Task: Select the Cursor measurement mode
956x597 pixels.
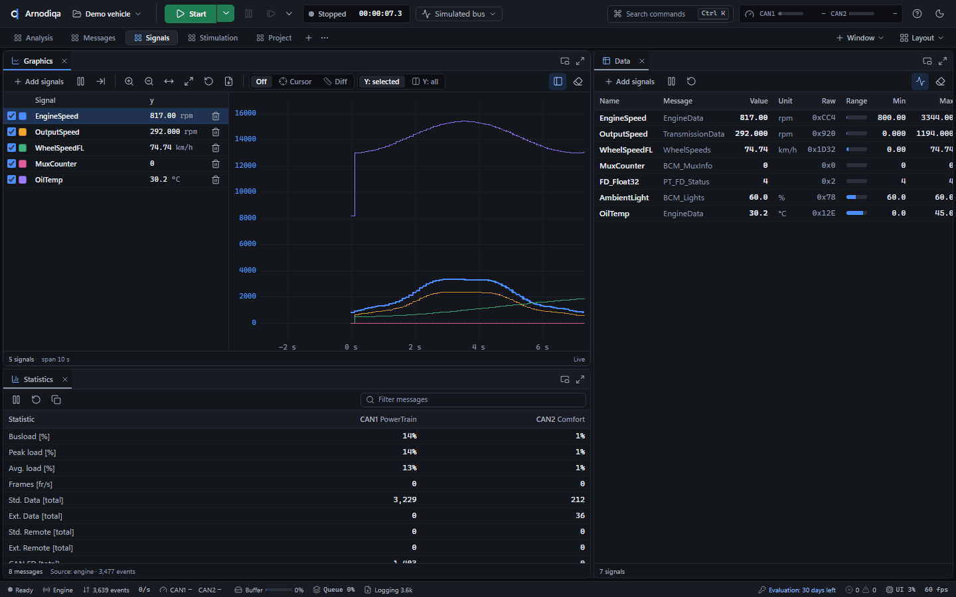Action: [x=295, y=82]
